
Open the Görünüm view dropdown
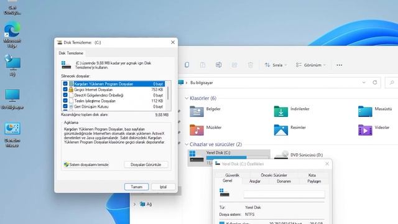[311, 65]
